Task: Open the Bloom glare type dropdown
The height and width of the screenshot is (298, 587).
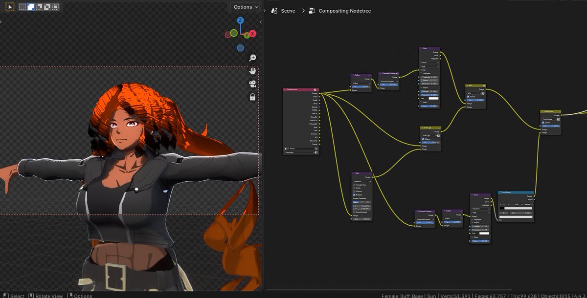Action: [430, 62]
